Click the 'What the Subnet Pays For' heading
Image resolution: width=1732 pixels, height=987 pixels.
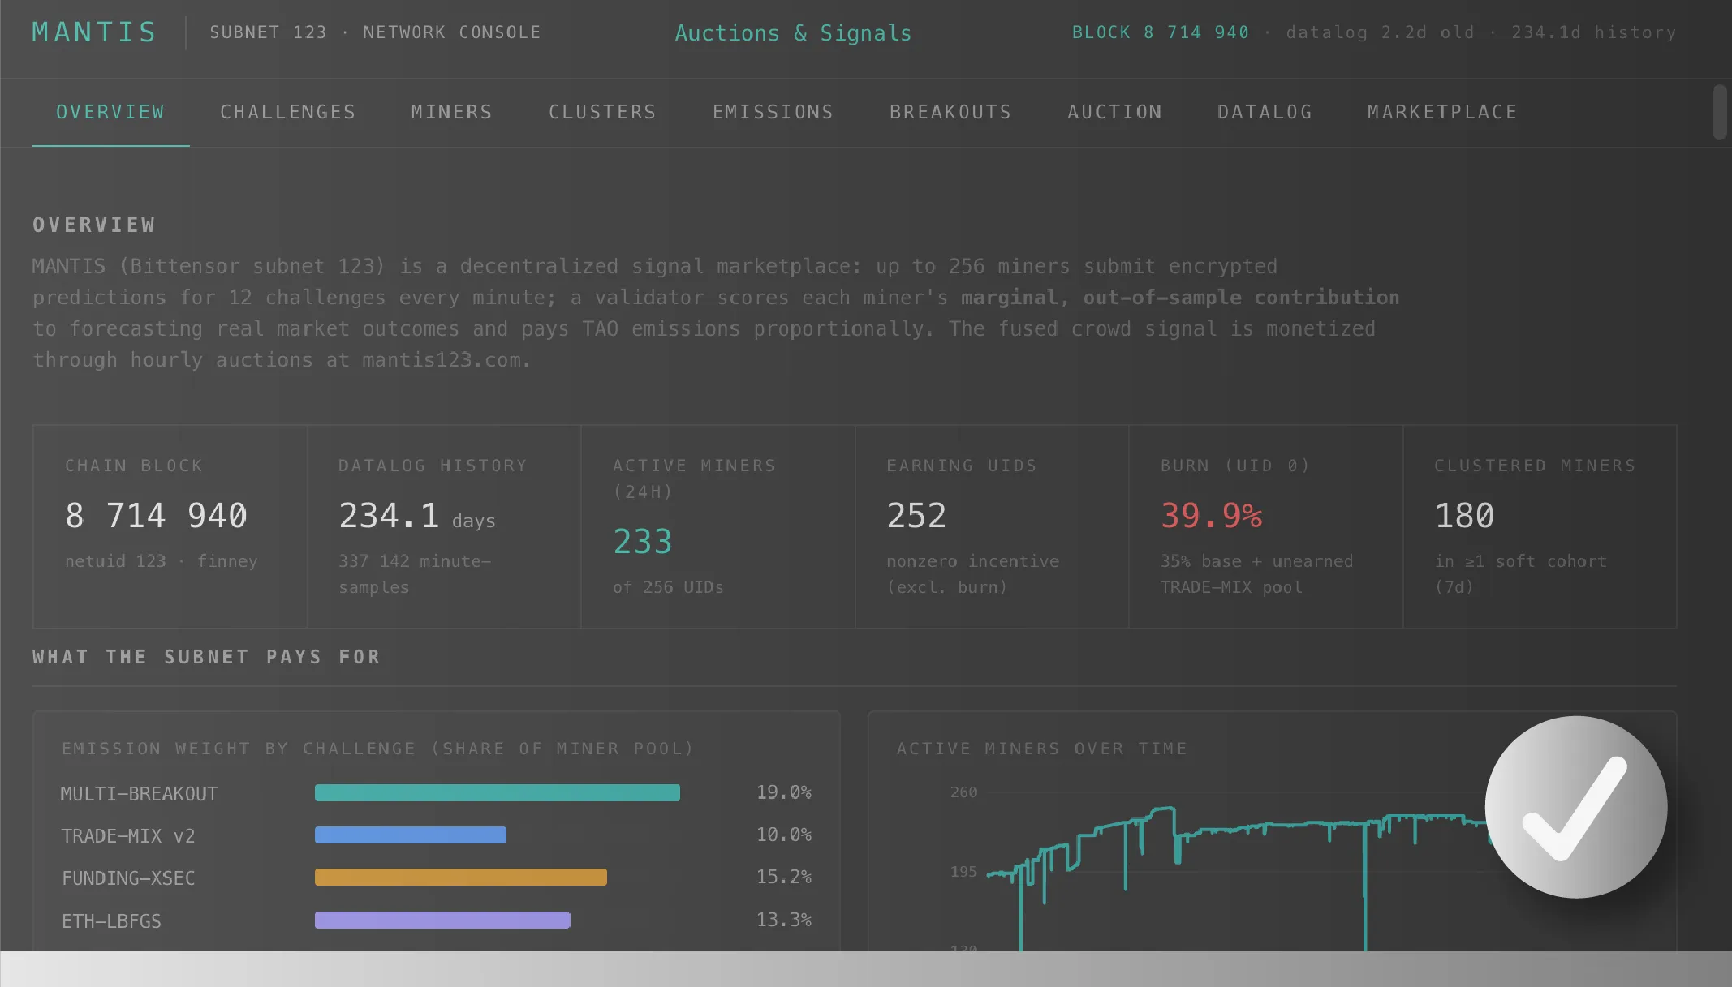point(207,657)
